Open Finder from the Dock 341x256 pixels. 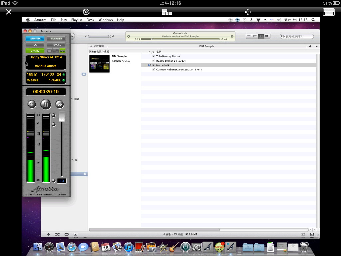tap(38, 247)
